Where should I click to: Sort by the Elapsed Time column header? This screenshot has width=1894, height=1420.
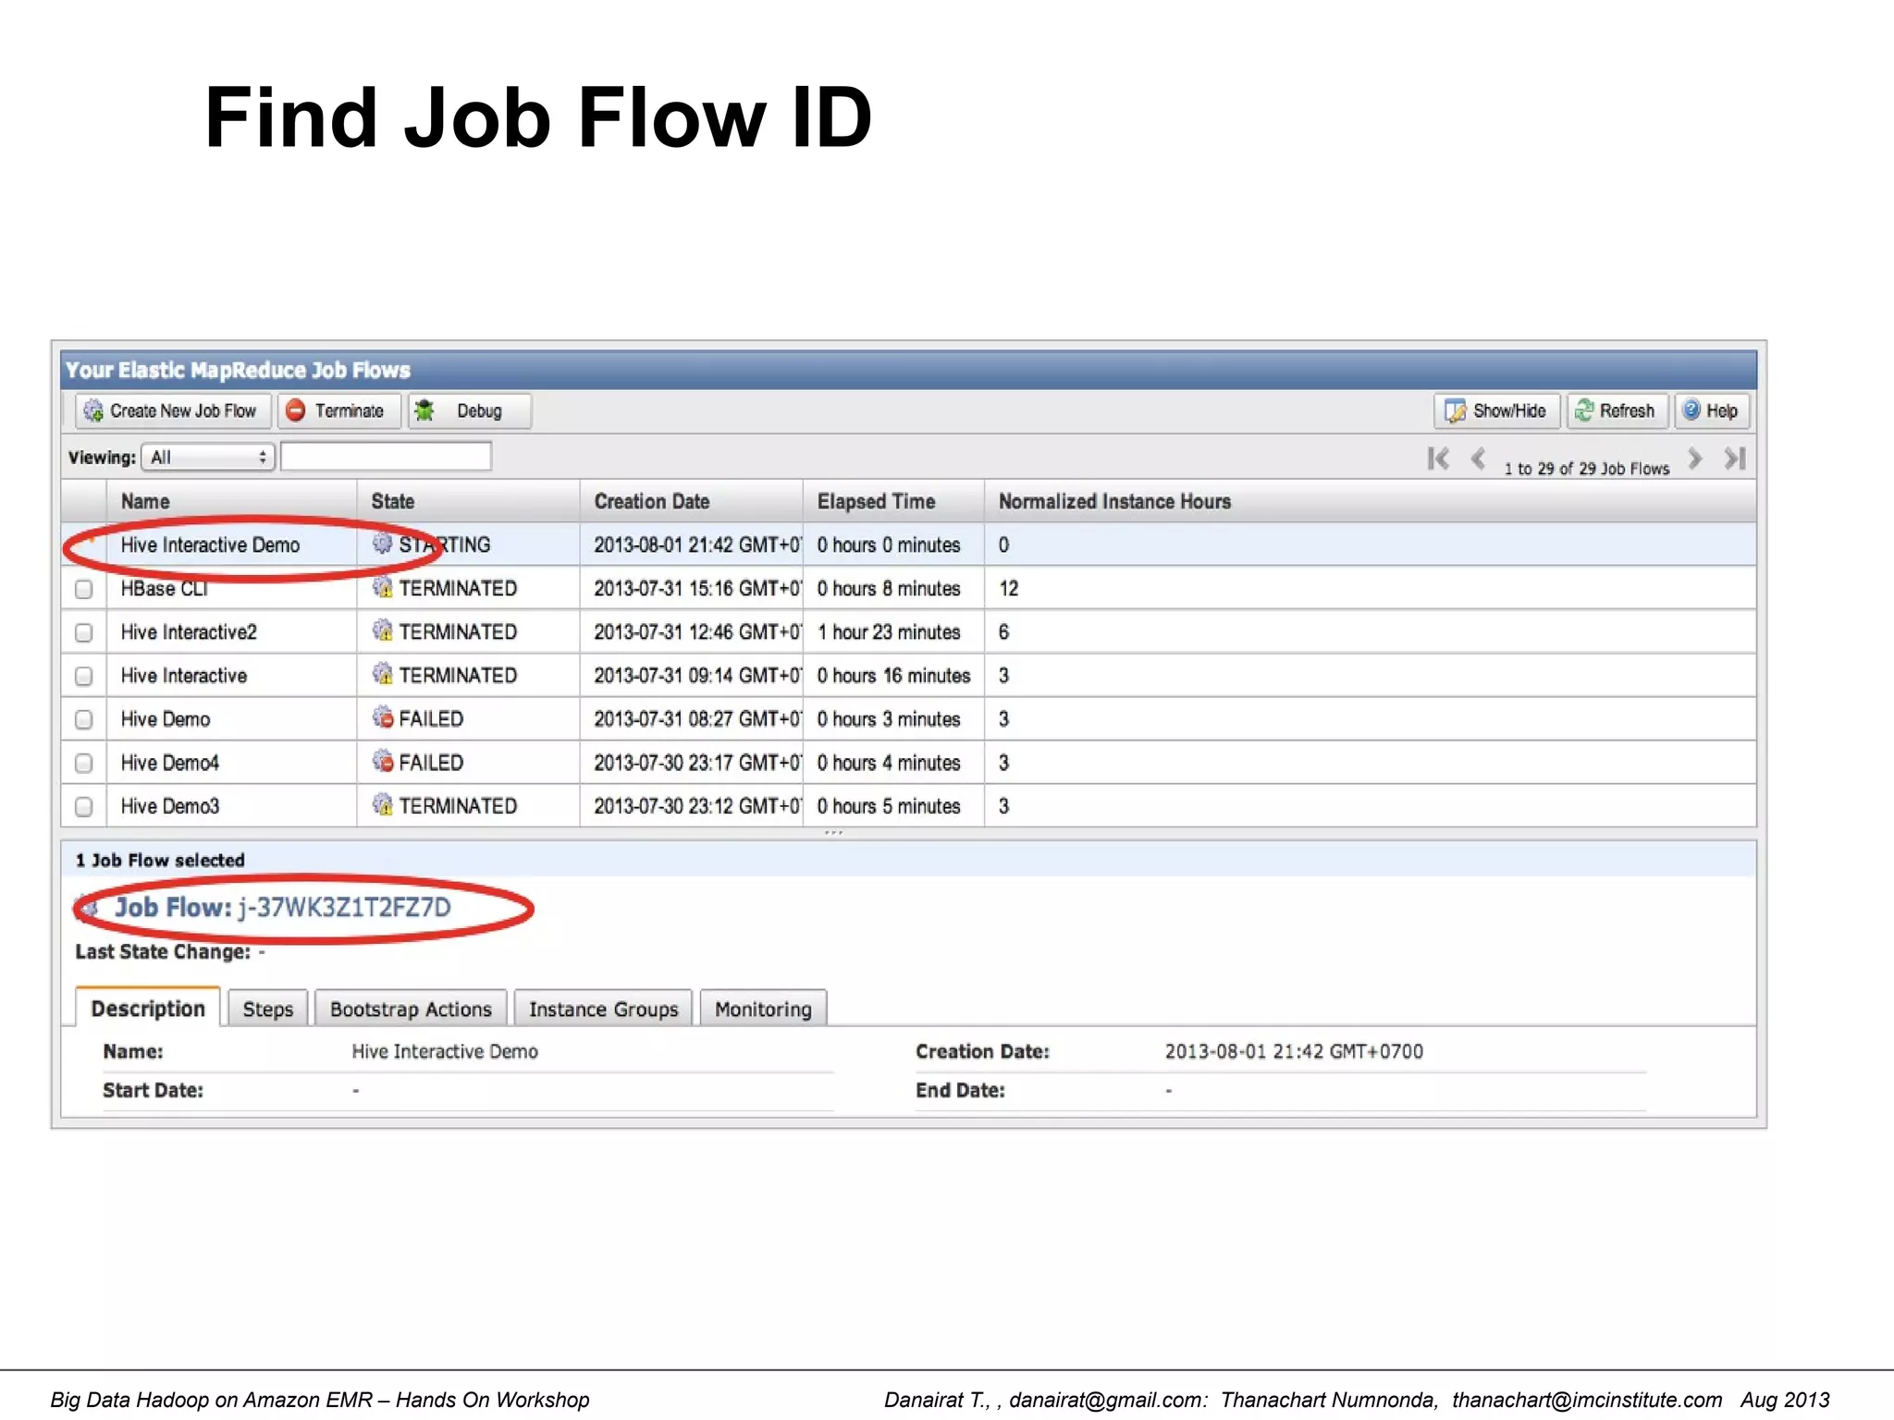[876, 501]
